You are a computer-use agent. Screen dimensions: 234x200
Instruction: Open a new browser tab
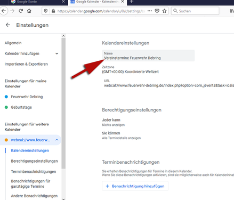(132, 2)
